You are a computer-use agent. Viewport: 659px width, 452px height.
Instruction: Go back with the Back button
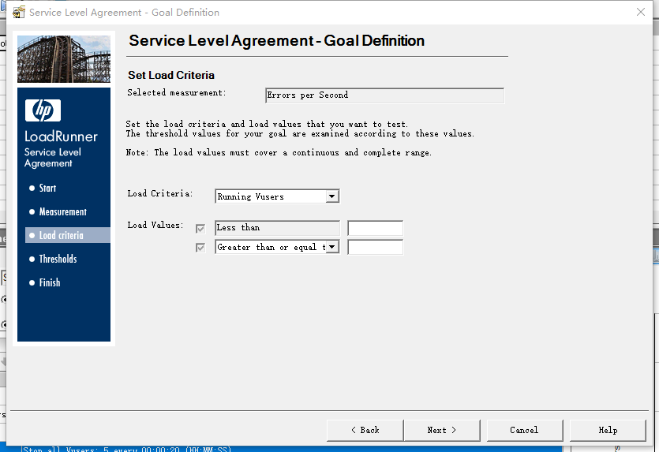click(x=365, y=430)
